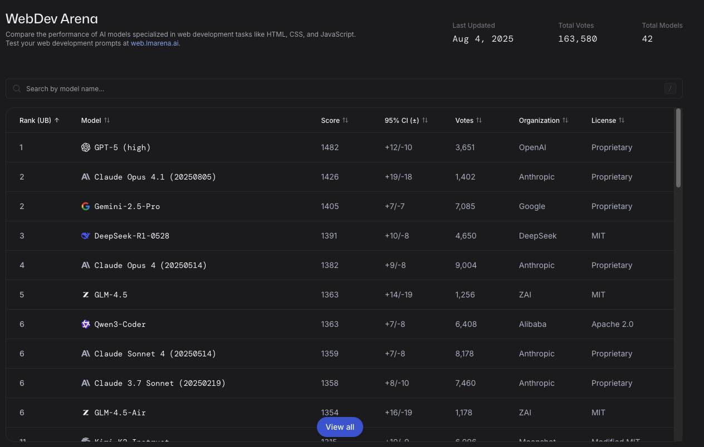
Task: Click the Last Updated date Aug 4, 2025
Action: (x=483, y=39)
